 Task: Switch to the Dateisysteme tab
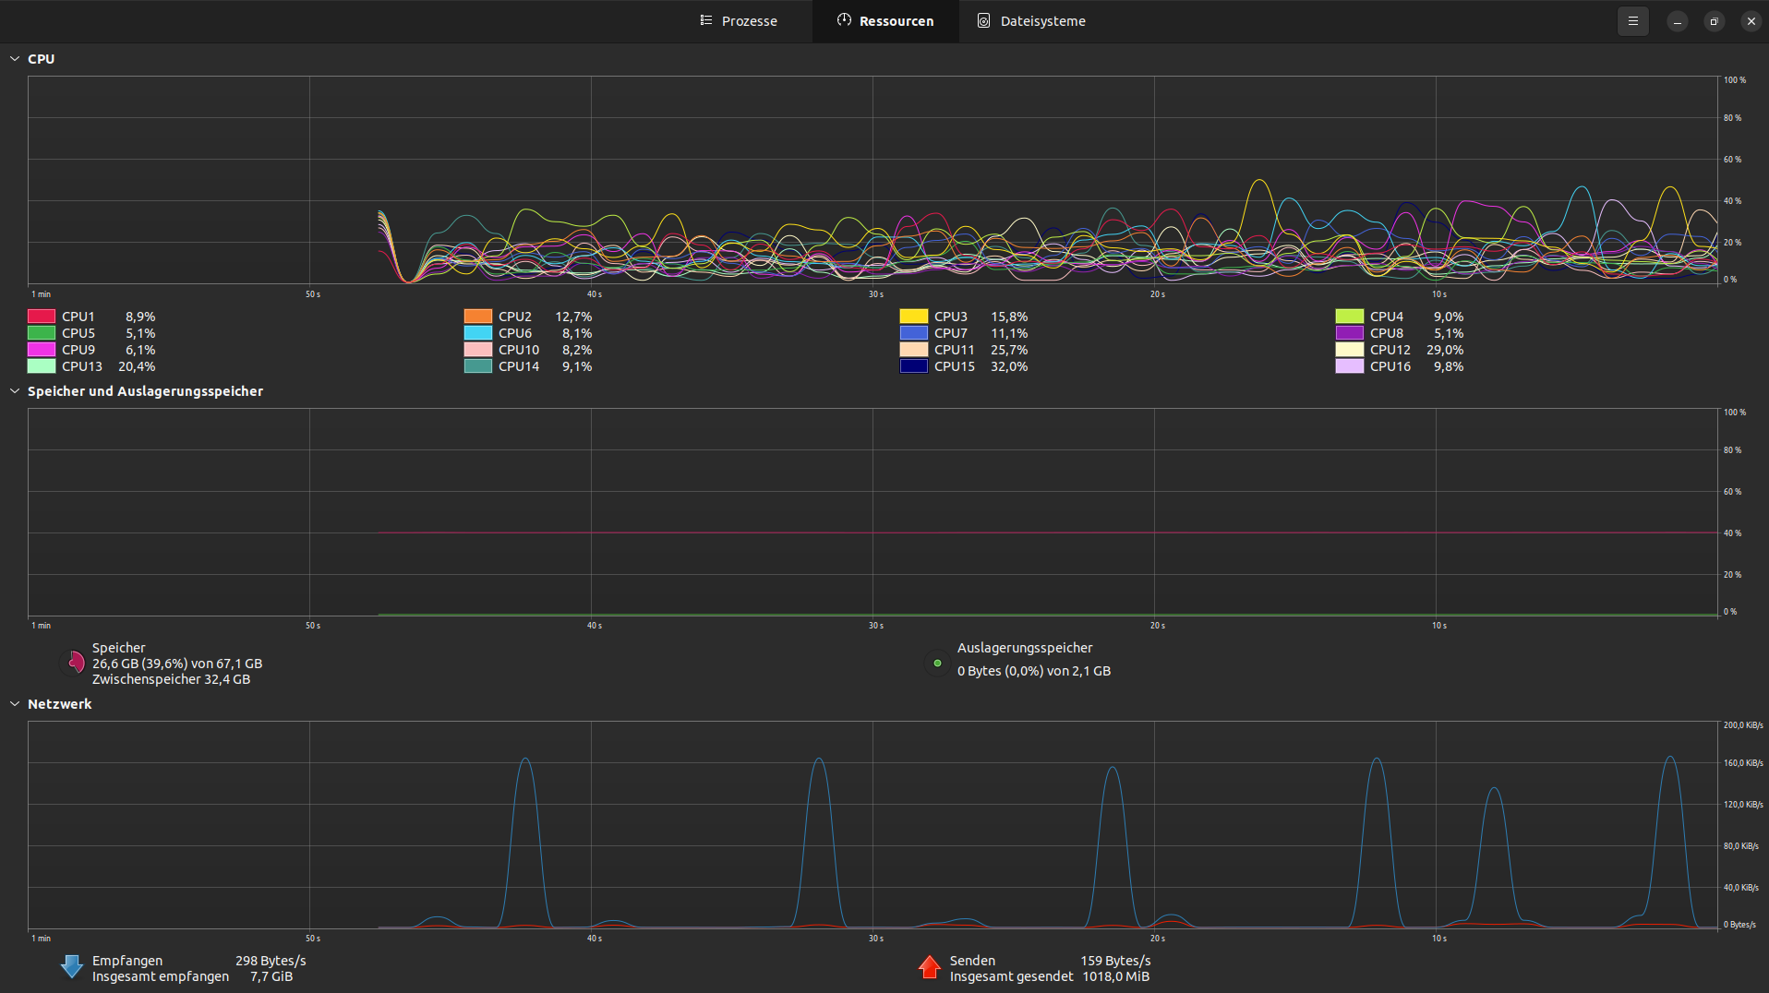[1031, 20]
